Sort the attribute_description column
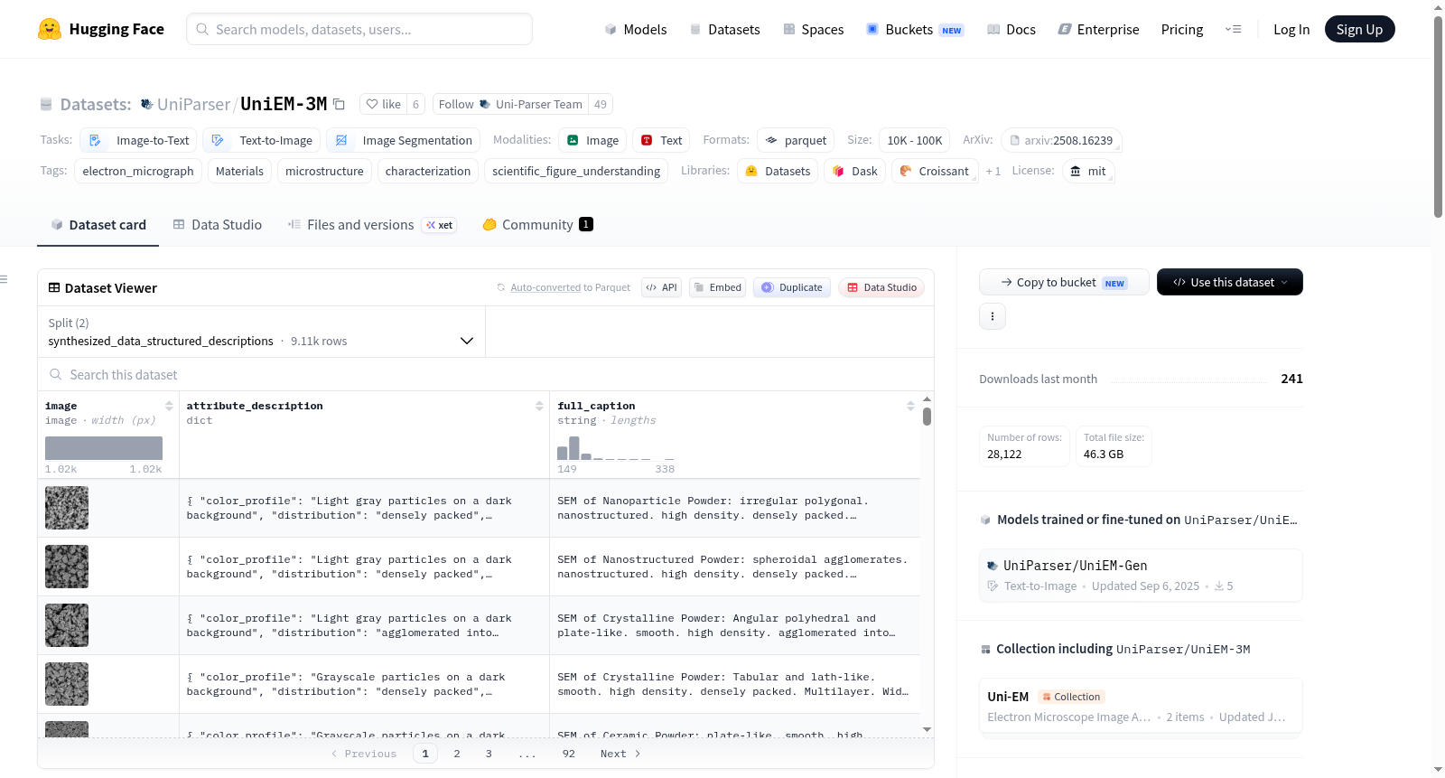The image size is (1445, 778). (x=539, y=406)
